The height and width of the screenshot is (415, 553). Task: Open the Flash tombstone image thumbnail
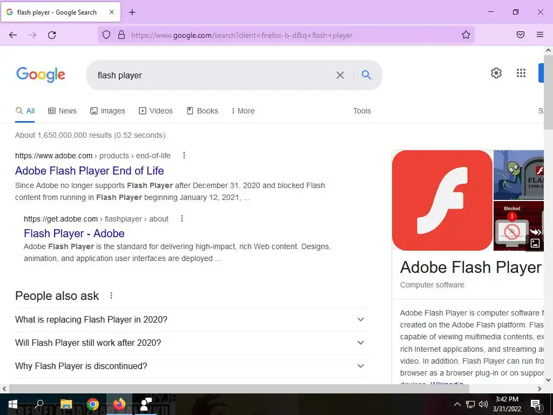click(x=518, y=175)
